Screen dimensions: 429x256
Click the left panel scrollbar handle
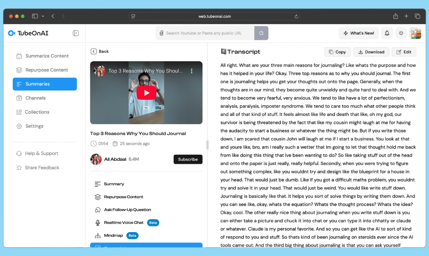[x=207, y=145]
